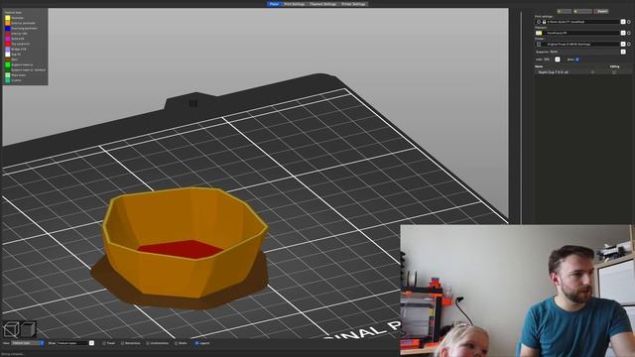Switch to the 3D editor view cube icon
This screenshot has width=635, height=357.
tap(10, 329)
